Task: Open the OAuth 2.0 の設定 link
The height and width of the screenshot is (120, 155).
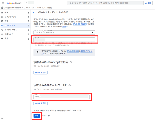Action: 80,24
